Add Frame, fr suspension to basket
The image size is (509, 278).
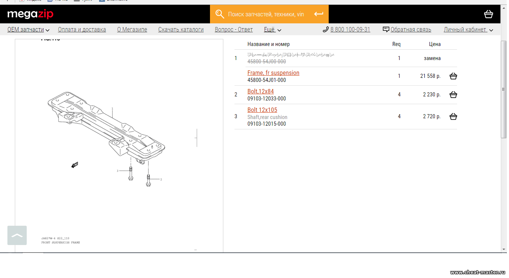tap(453, 76)
